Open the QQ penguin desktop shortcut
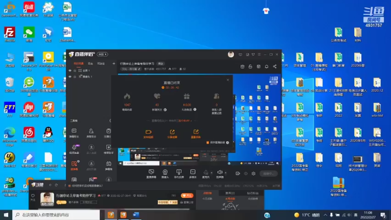391x220 pixels. pyautogui.click(x=48, y=135)
